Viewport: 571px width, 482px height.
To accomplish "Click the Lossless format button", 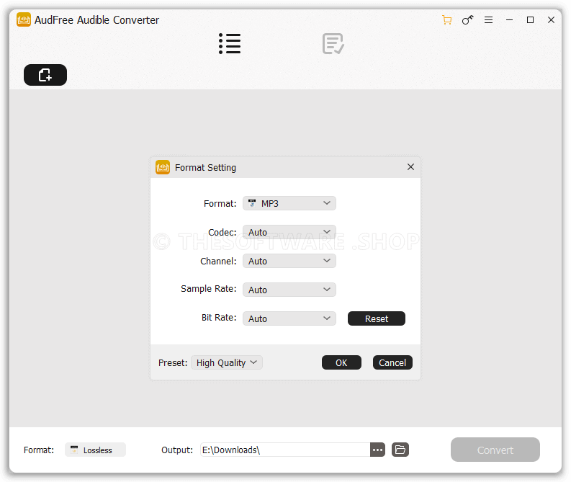I will click(x=95, y=450).
